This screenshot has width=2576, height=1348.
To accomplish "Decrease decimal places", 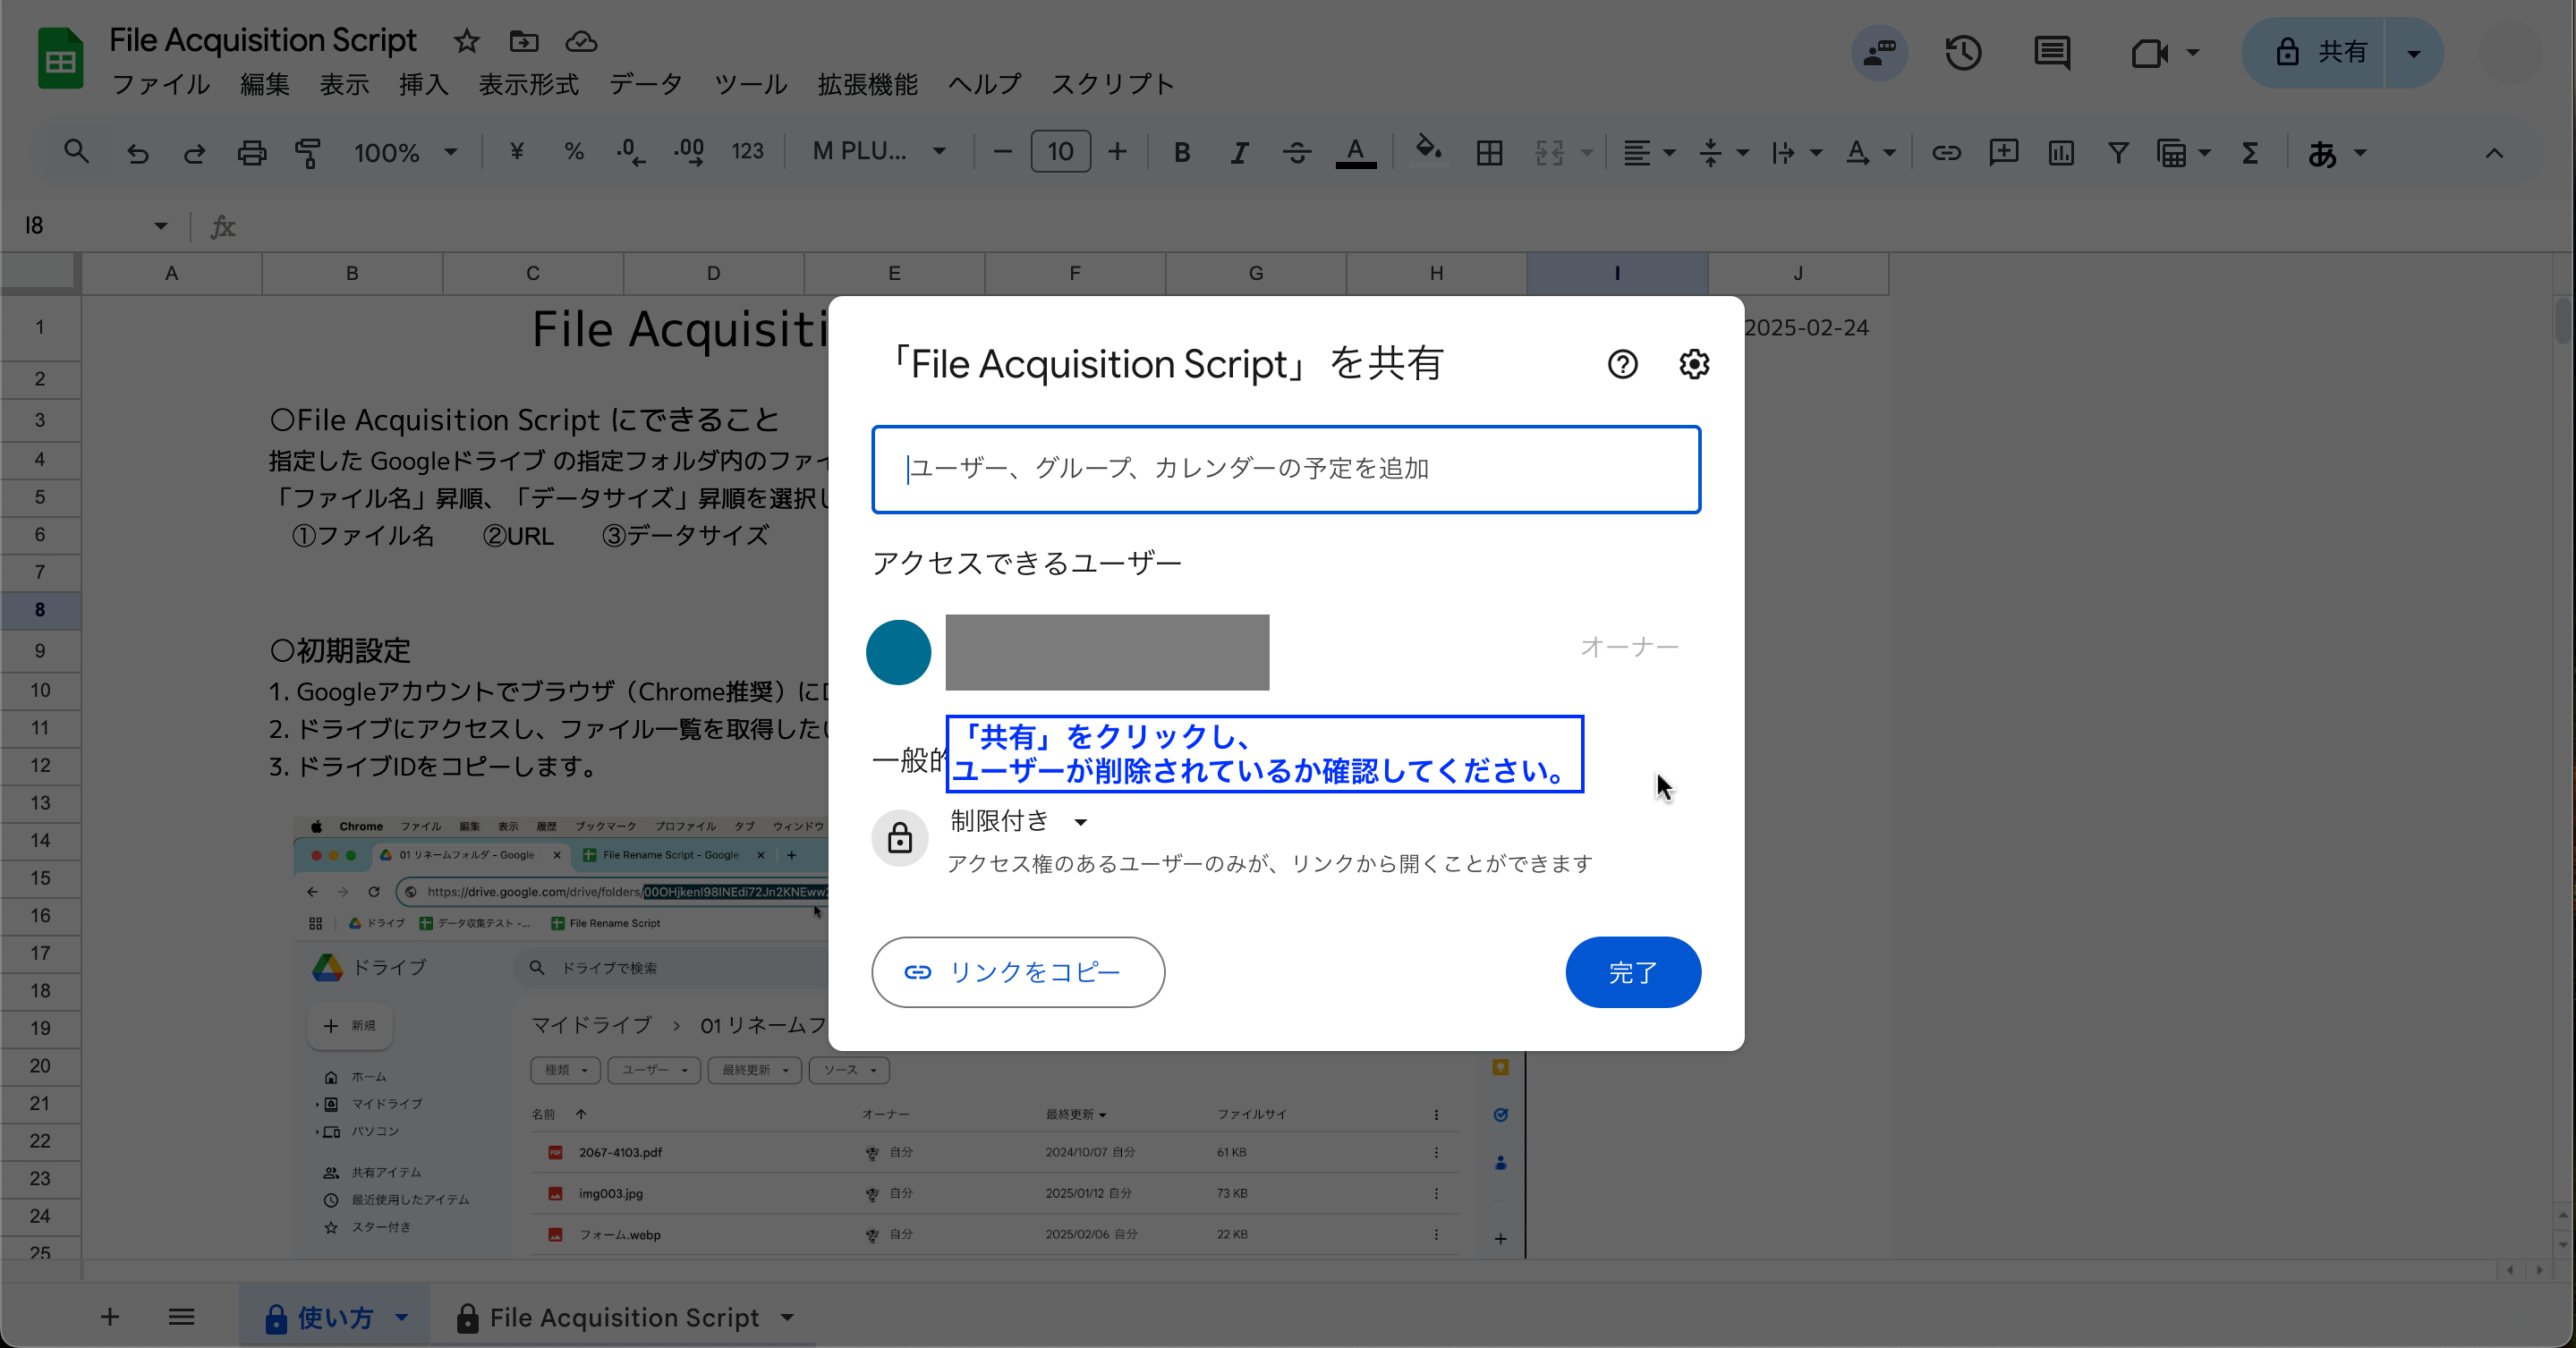I will 630,152.
